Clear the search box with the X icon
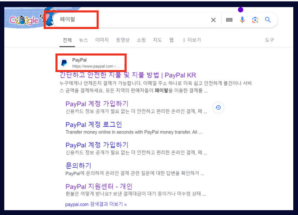Image resolution: width=298 pixels, height=215 pixels. coord(213,20)
